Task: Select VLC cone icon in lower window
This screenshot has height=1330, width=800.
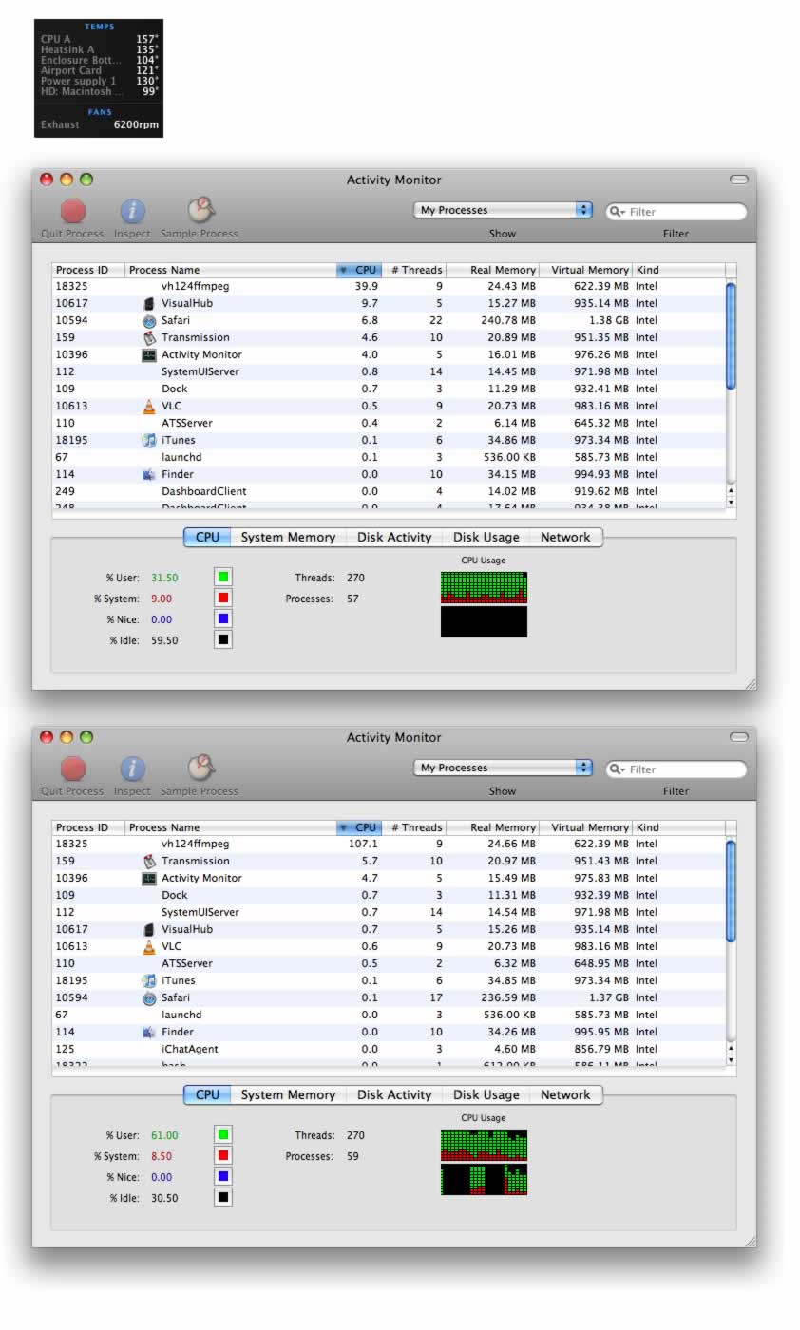Action: [148, 946]
